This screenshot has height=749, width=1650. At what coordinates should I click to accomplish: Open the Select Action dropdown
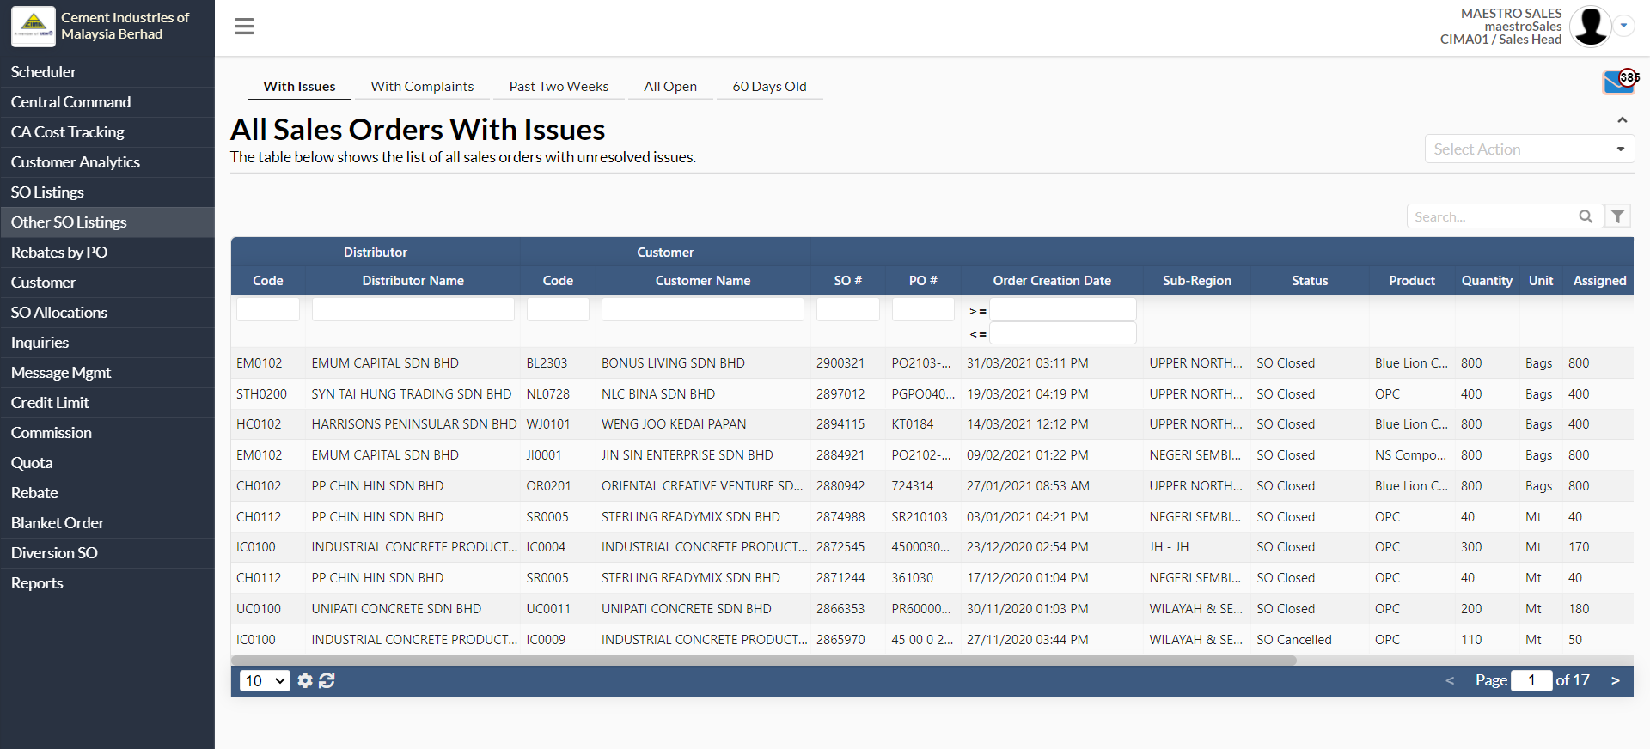[1529, 149]
